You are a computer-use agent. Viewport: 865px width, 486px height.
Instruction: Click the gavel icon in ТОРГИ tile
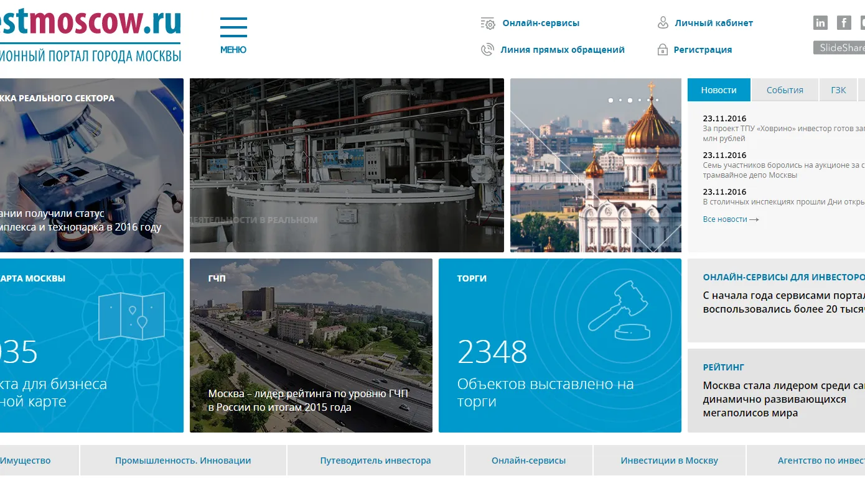click(x=619, y=311)
